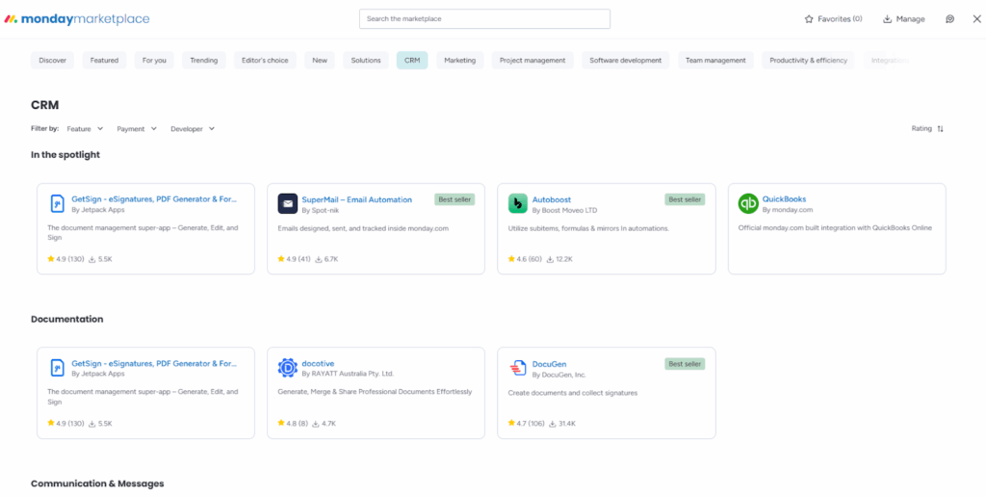986x497 pixels.
Task: Click the DocuGen app icon
Action: [x=518, y=368]
